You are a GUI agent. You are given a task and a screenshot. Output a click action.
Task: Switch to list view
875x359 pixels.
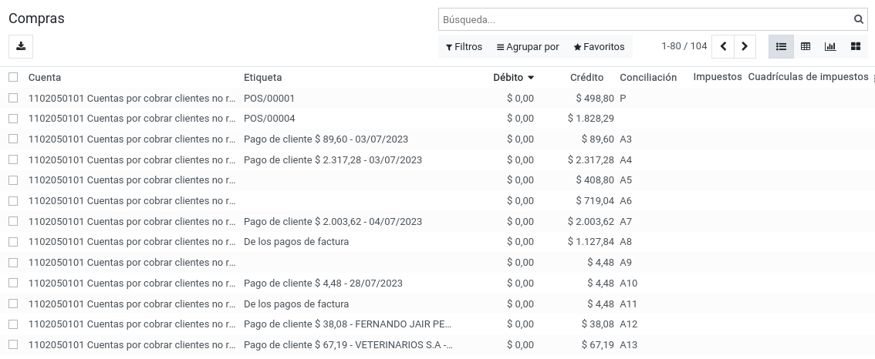pyautogui.click(x=781, y=46)
